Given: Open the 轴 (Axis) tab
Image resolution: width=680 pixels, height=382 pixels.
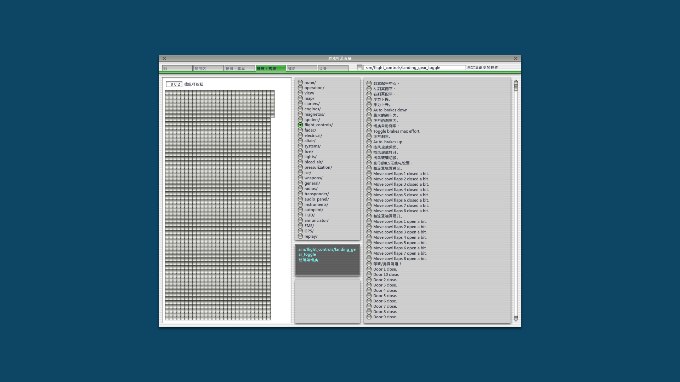Looking at the screenshot, I should coord(177,68).
